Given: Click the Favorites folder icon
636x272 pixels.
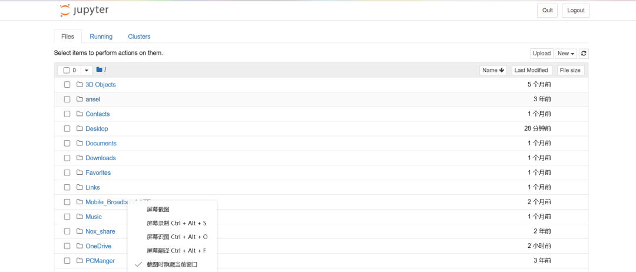Looking at the screenshot, I should click(79, 173).
